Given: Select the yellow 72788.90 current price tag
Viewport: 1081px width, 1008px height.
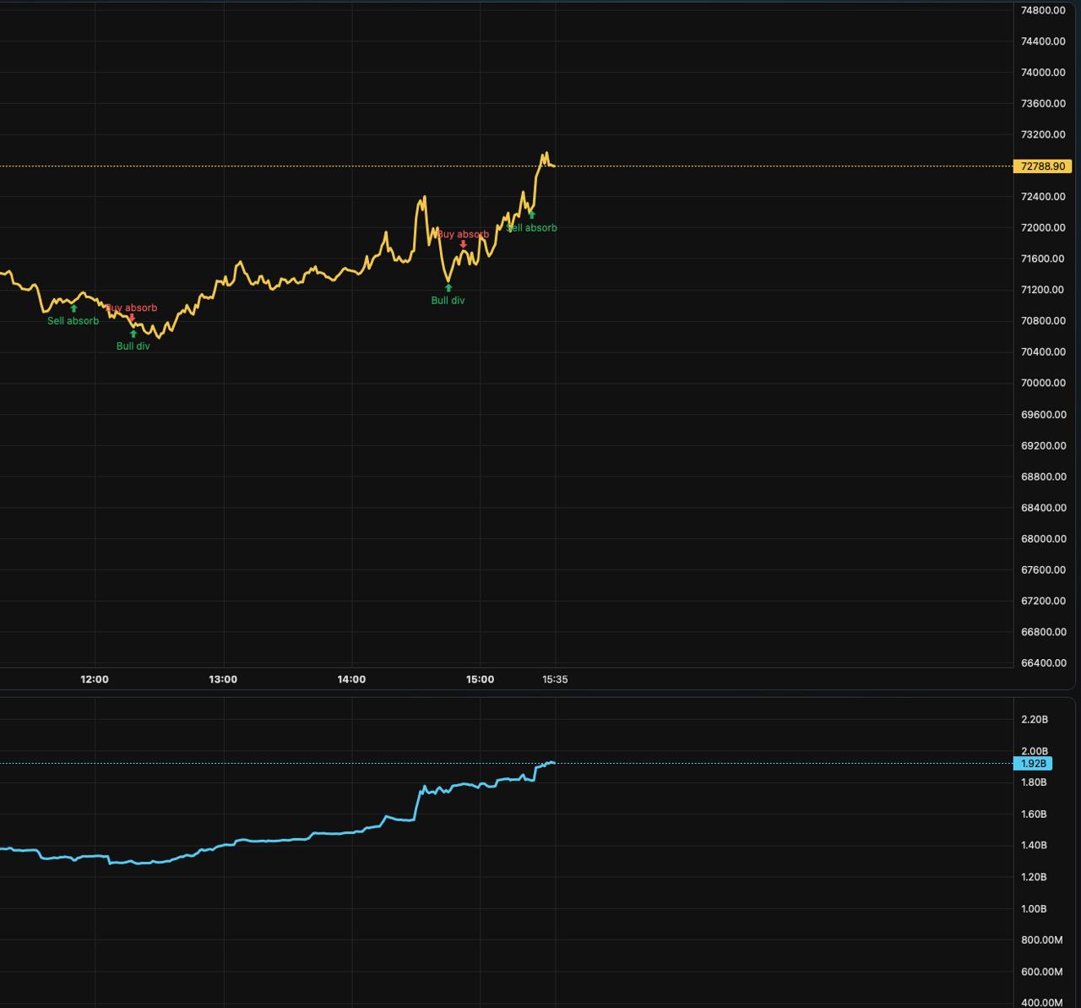Looking at the screenshot, I should tap(1042, 166).
